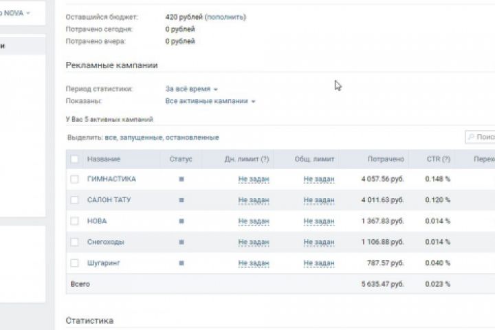Click the Шугаринг campaign status icon

pos(181,263)
